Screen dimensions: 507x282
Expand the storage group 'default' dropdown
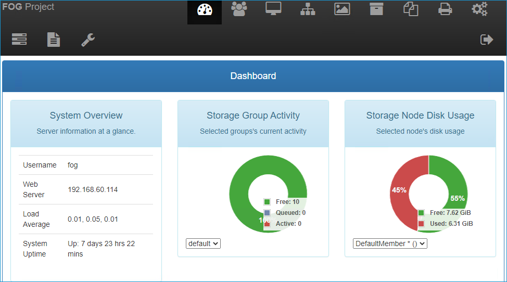click(x=203, y=243)
